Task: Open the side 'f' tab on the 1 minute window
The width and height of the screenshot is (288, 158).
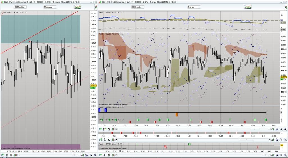Action: click(287, 7)
